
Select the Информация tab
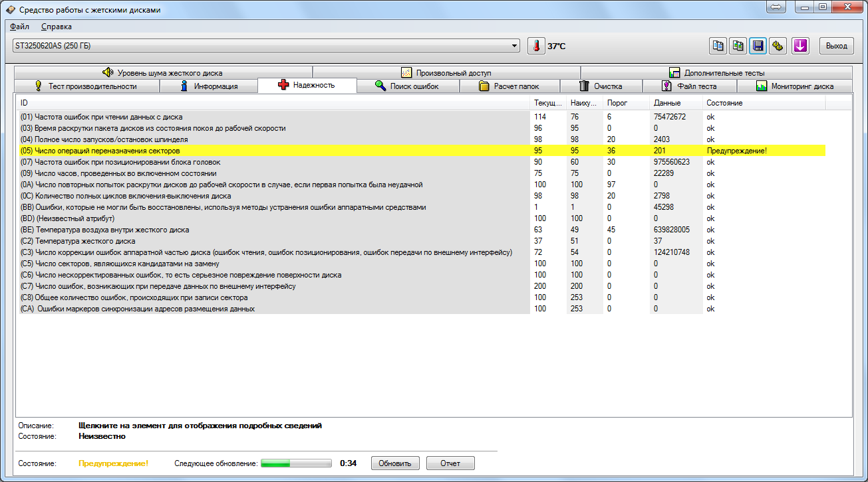pyautogui.click(x=209, y=86)
